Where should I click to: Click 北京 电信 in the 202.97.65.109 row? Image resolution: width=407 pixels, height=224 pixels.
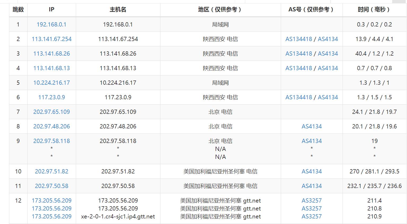220,112
